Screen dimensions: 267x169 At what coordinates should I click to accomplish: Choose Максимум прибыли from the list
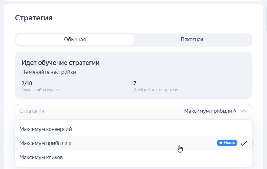tap(43, 143)
